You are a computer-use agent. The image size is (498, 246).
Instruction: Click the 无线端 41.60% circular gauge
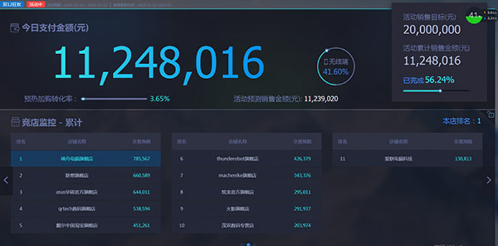(336, 67)
